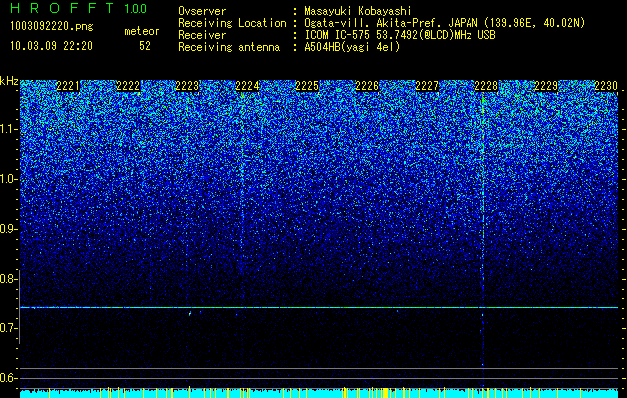Click the kHz axis unit label
This screenshot has height=398, width=627.
coord(9,81)
